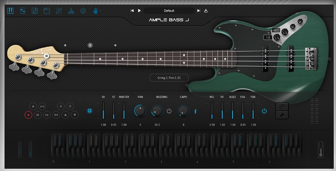Click the 10.0 knob value label
Image resolution: width=336 pixels, height=171 pixels.
coord(276,30)
